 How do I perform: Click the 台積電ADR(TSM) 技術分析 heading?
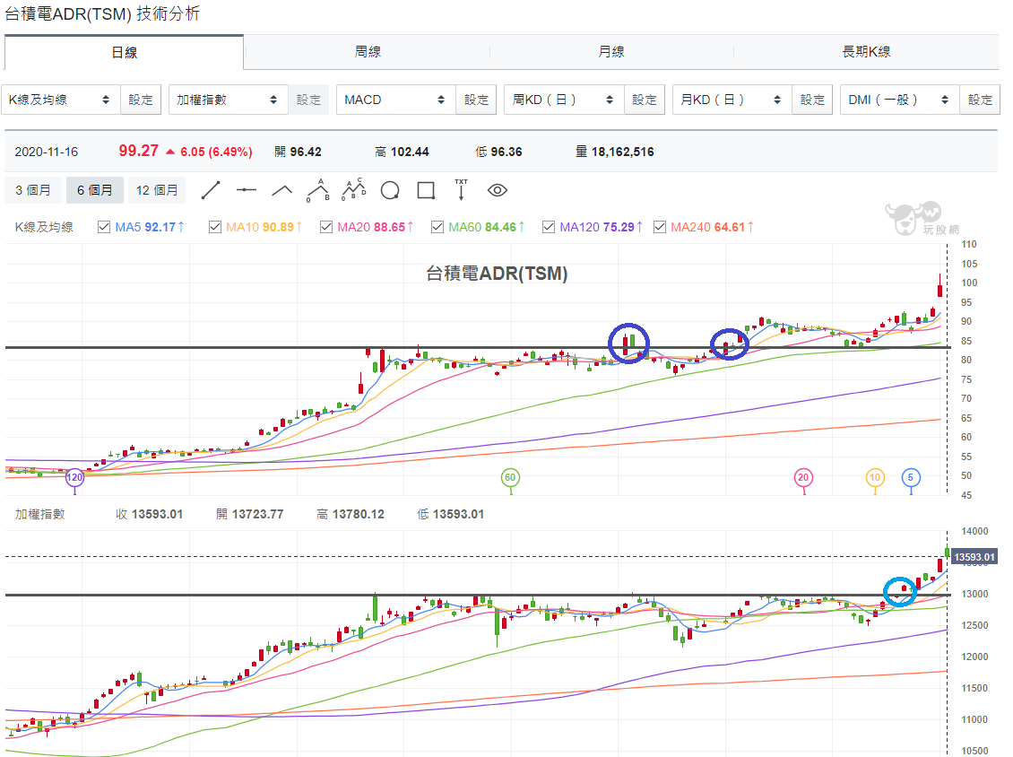[102, 13]
